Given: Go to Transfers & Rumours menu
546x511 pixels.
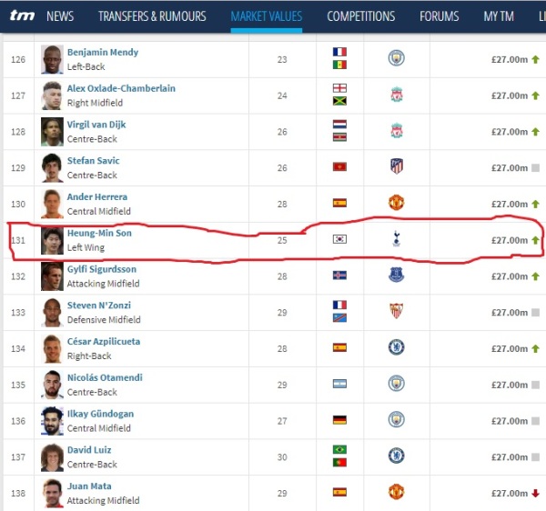Looking at the screenshot, I should point(152,16).
